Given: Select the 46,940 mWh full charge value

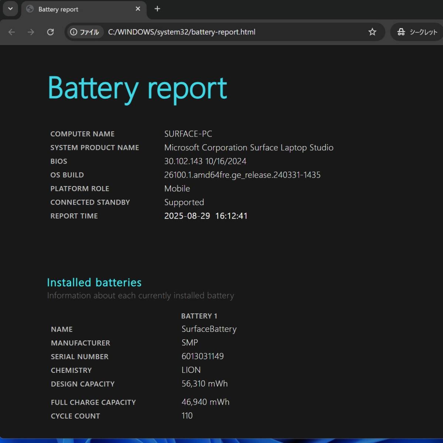Looking at the screenshot, I should coord(205,402).
